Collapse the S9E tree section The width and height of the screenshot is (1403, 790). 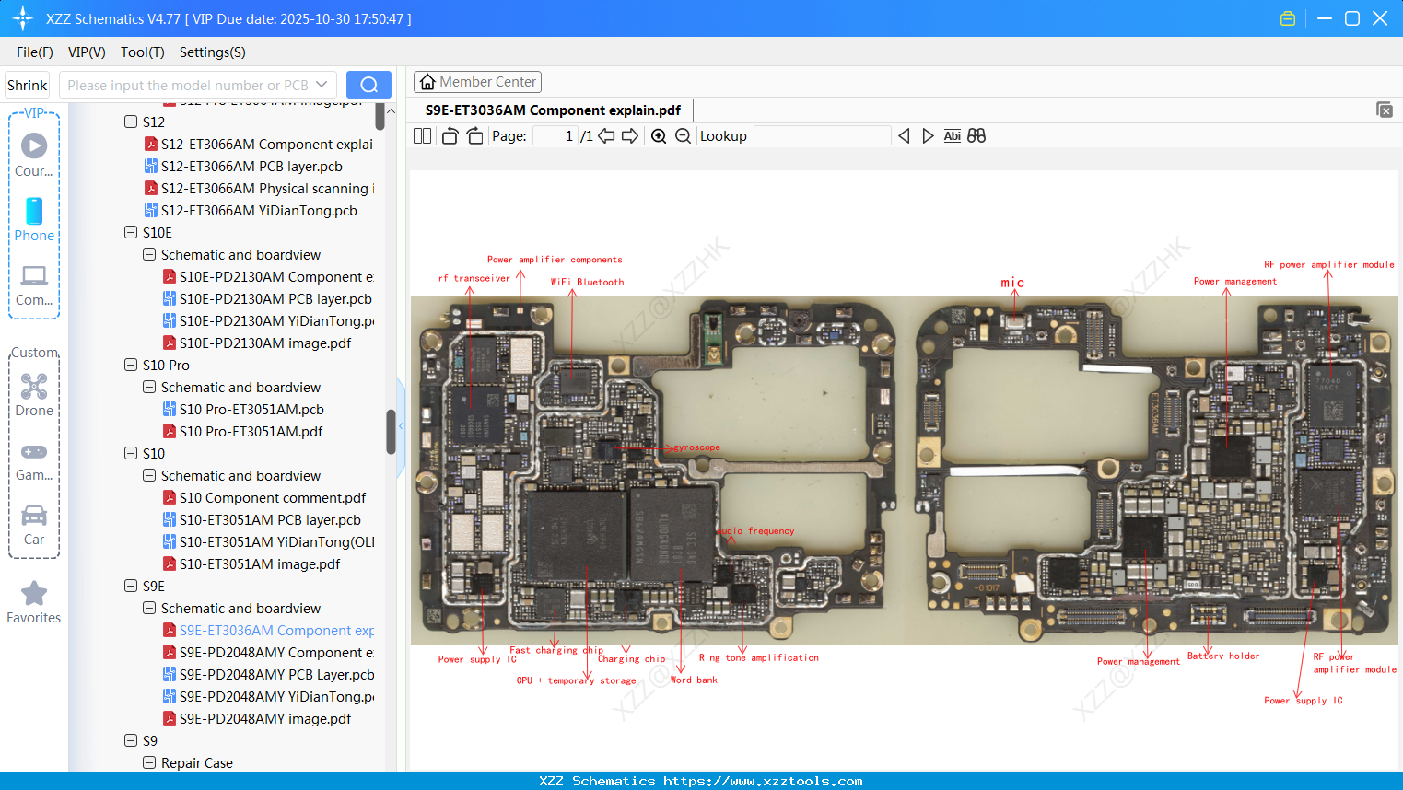(130, 586)
